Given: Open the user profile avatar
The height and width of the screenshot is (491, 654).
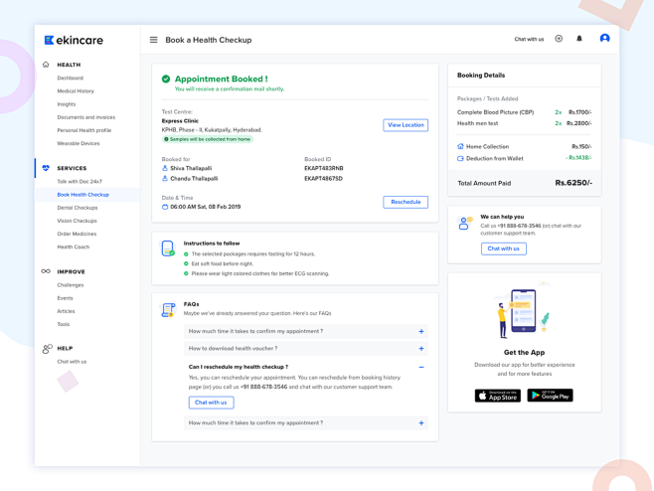Looking at the screenshot, I should (x=604, y=39).
